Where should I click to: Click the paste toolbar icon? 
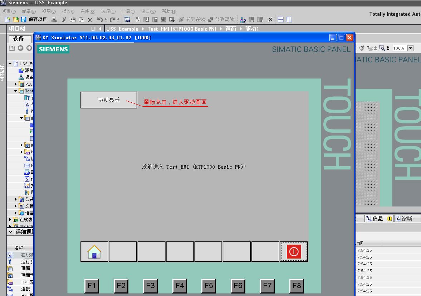pos(81,19)
